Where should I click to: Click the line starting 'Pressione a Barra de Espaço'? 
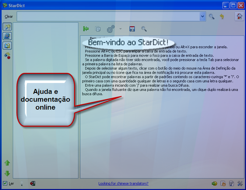pos(149,55)
